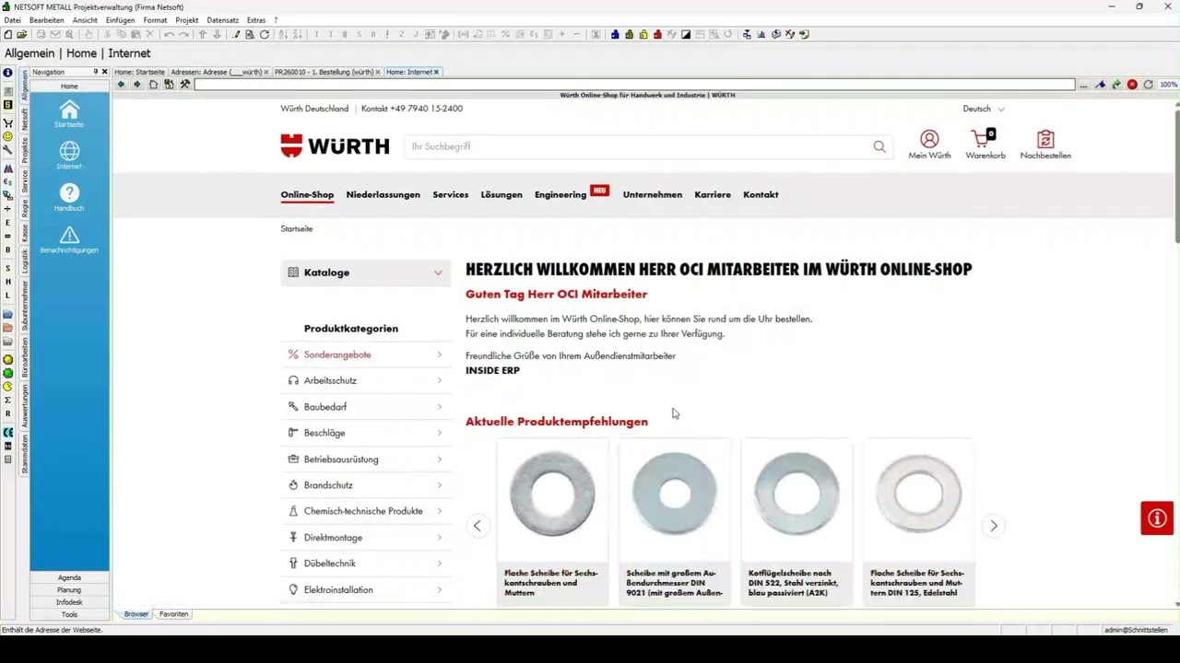Image resolution: width=1180 pixels, height=663 pixels.
Task: Click the open folder icon in the main toolbar
Action: point(22,34)
